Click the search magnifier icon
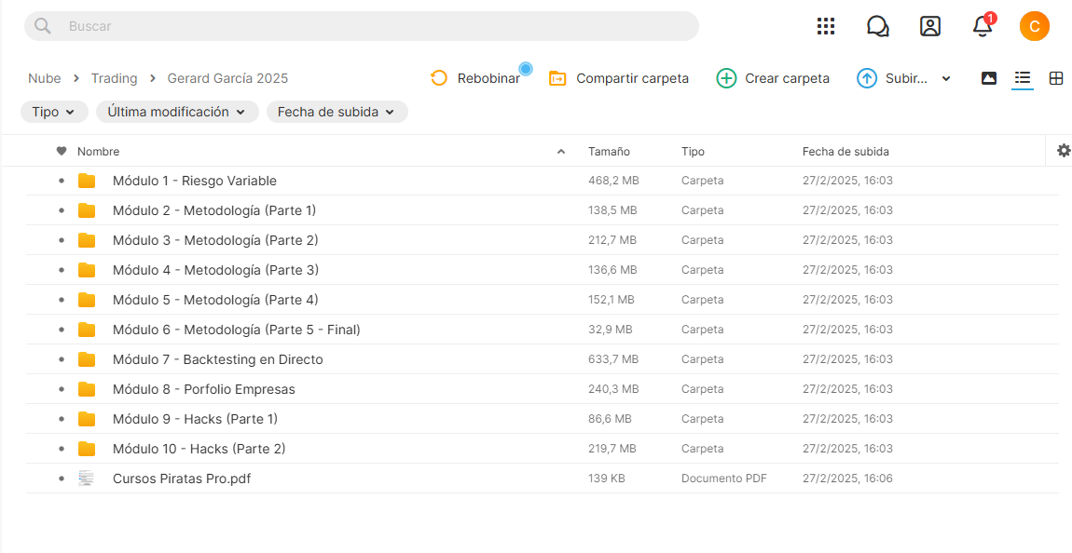 [x=42, y=26]
